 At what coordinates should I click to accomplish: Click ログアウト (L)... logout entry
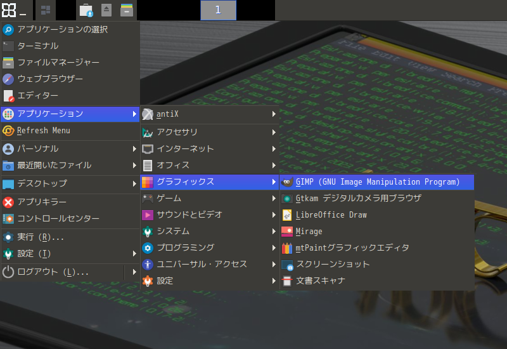pyautogui.click(x=63, y=272)
